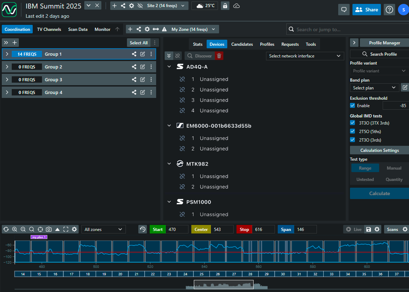The height and width of the screenshot is (292, 409).
Task: Click the collapse-all double chevron in Devices
Action: [169, 56]
